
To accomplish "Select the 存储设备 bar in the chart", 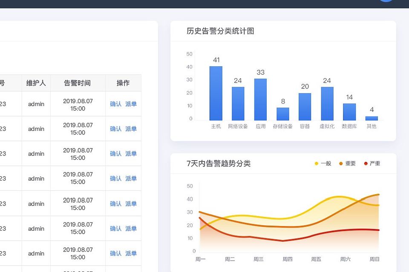I will [x=283, y=114].
